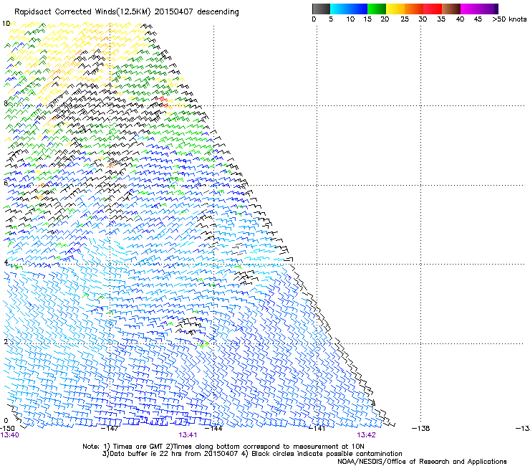Click the chart title 'Rapidscat Corrected Winds(12.5KM)'

pos(82,12)
